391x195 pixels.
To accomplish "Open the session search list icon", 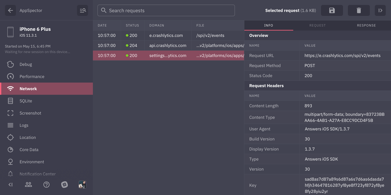I will [82, 10].
